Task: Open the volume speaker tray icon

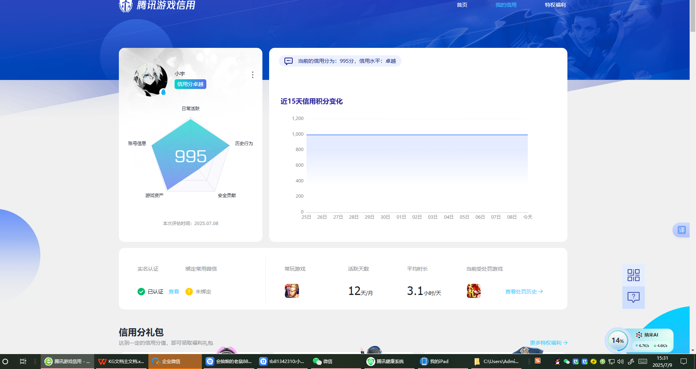Action: [x=620, y=362]
